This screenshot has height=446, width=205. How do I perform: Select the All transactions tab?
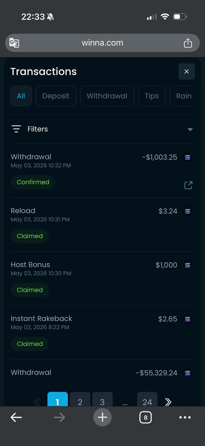coord(21,96)
